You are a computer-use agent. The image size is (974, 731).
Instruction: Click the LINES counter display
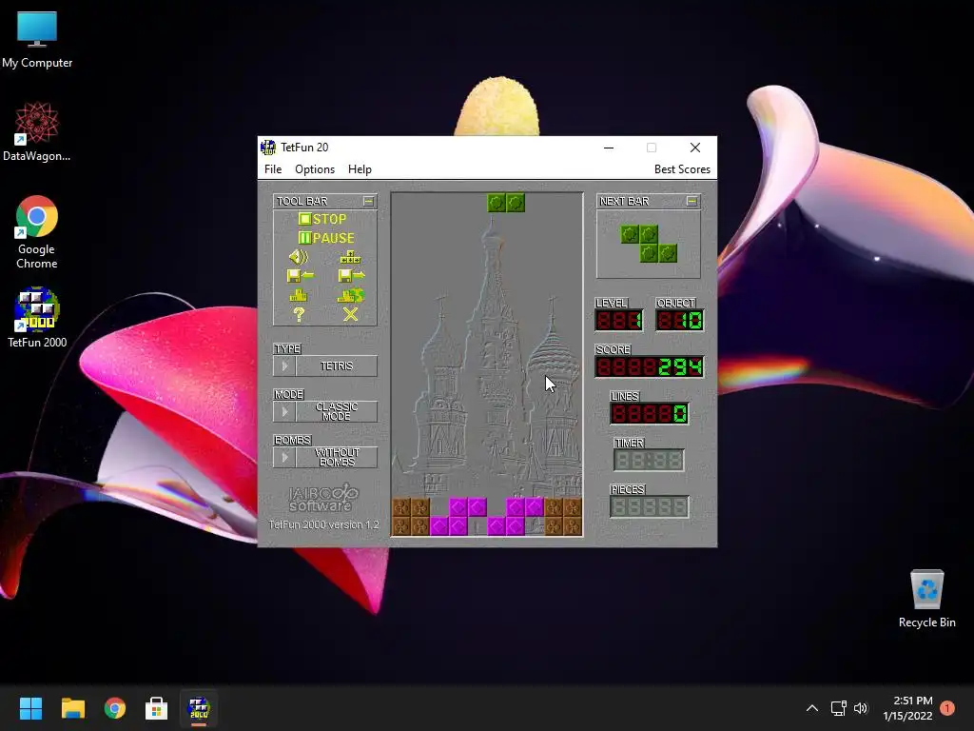(649, 413)
